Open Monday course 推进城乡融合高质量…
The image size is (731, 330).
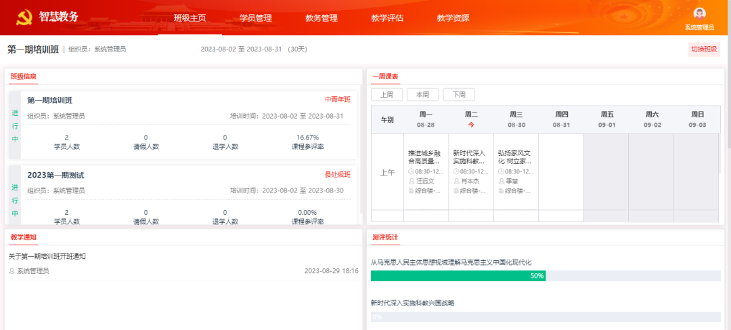coord(424,157)
